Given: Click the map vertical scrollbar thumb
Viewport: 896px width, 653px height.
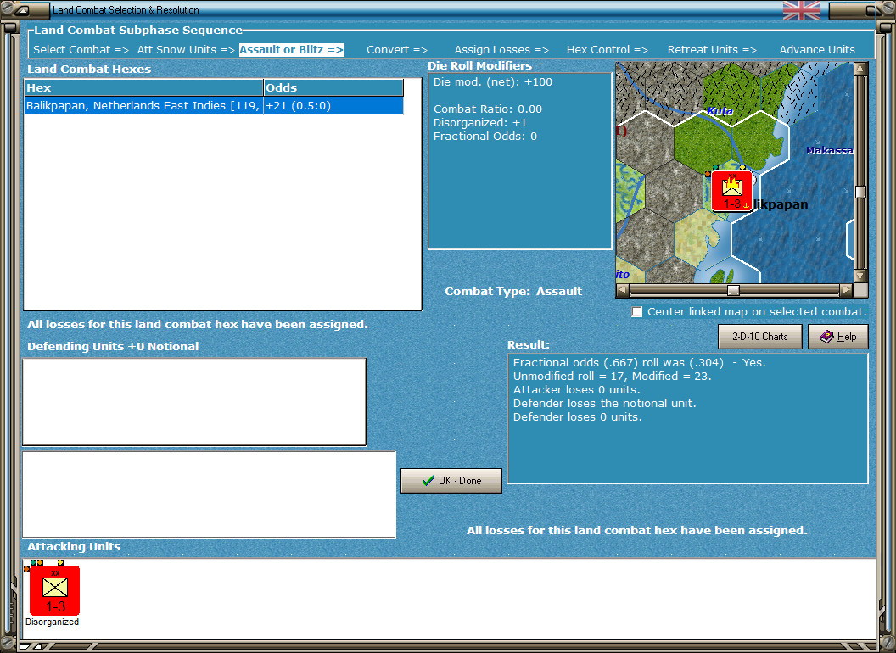Looking at the screenshot, I should (x=860, y=192).
